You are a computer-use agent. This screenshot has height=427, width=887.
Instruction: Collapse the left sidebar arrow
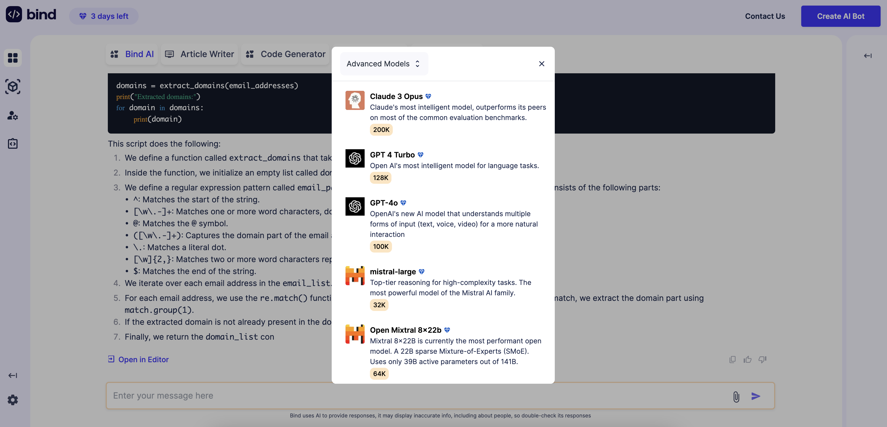point(13,375)
